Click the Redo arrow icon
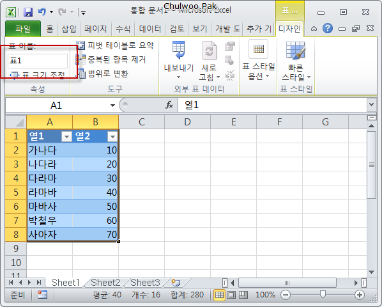This screenshot has width=382, height=307. 63,12
